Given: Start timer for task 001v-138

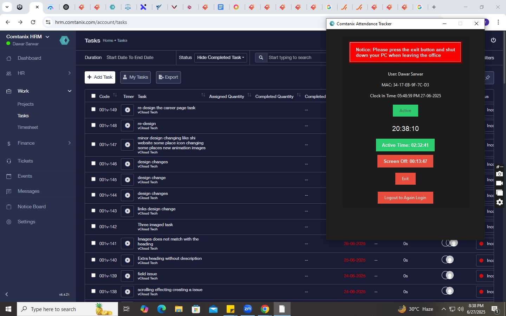Looking at the screenshot, I should coord(127,292).
